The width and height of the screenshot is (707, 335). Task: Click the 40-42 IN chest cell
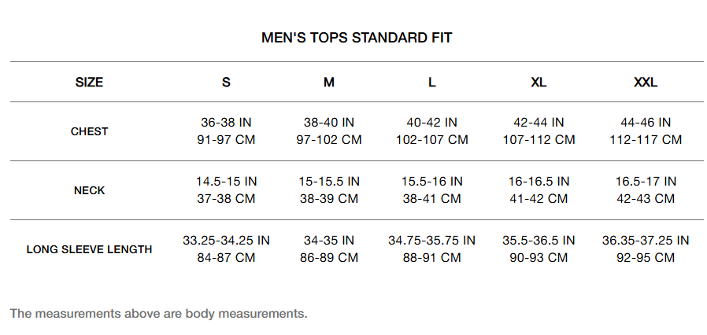coord(432,123)
